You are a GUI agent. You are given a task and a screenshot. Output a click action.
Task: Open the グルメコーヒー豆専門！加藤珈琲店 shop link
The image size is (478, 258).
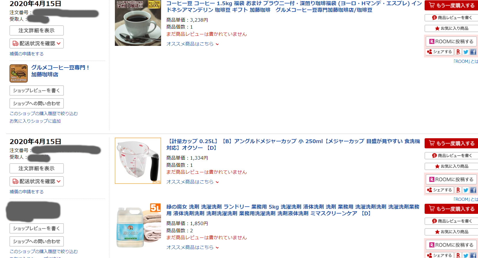[x=60, y=71]
